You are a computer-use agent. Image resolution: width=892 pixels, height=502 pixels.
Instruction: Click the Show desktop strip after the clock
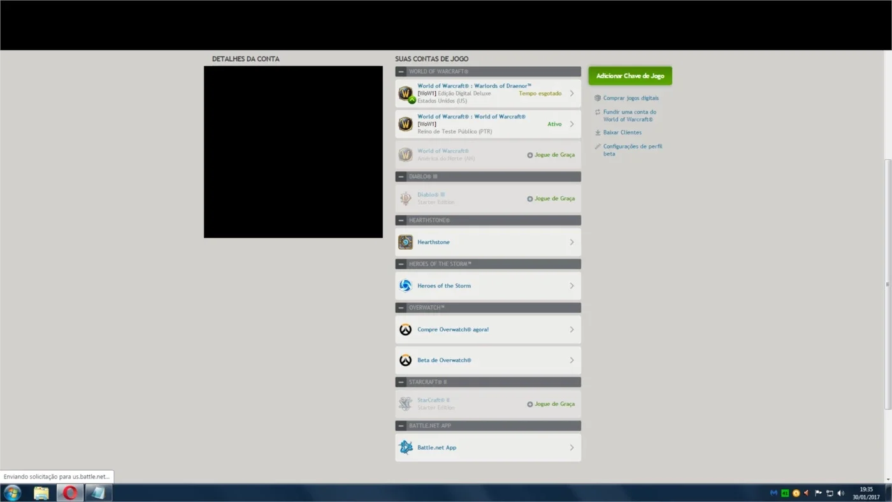[888, 493]
